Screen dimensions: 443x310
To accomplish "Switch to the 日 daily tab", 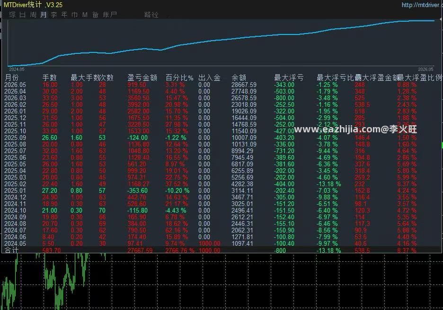I will tap(23, 15).
